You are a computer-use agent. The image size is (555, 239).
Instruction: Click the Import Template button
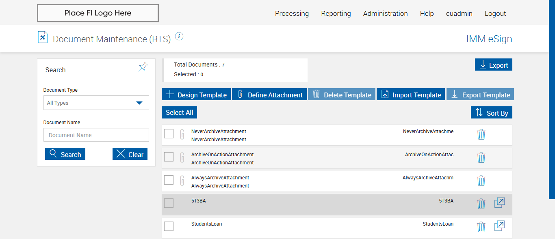coord(411,95)
